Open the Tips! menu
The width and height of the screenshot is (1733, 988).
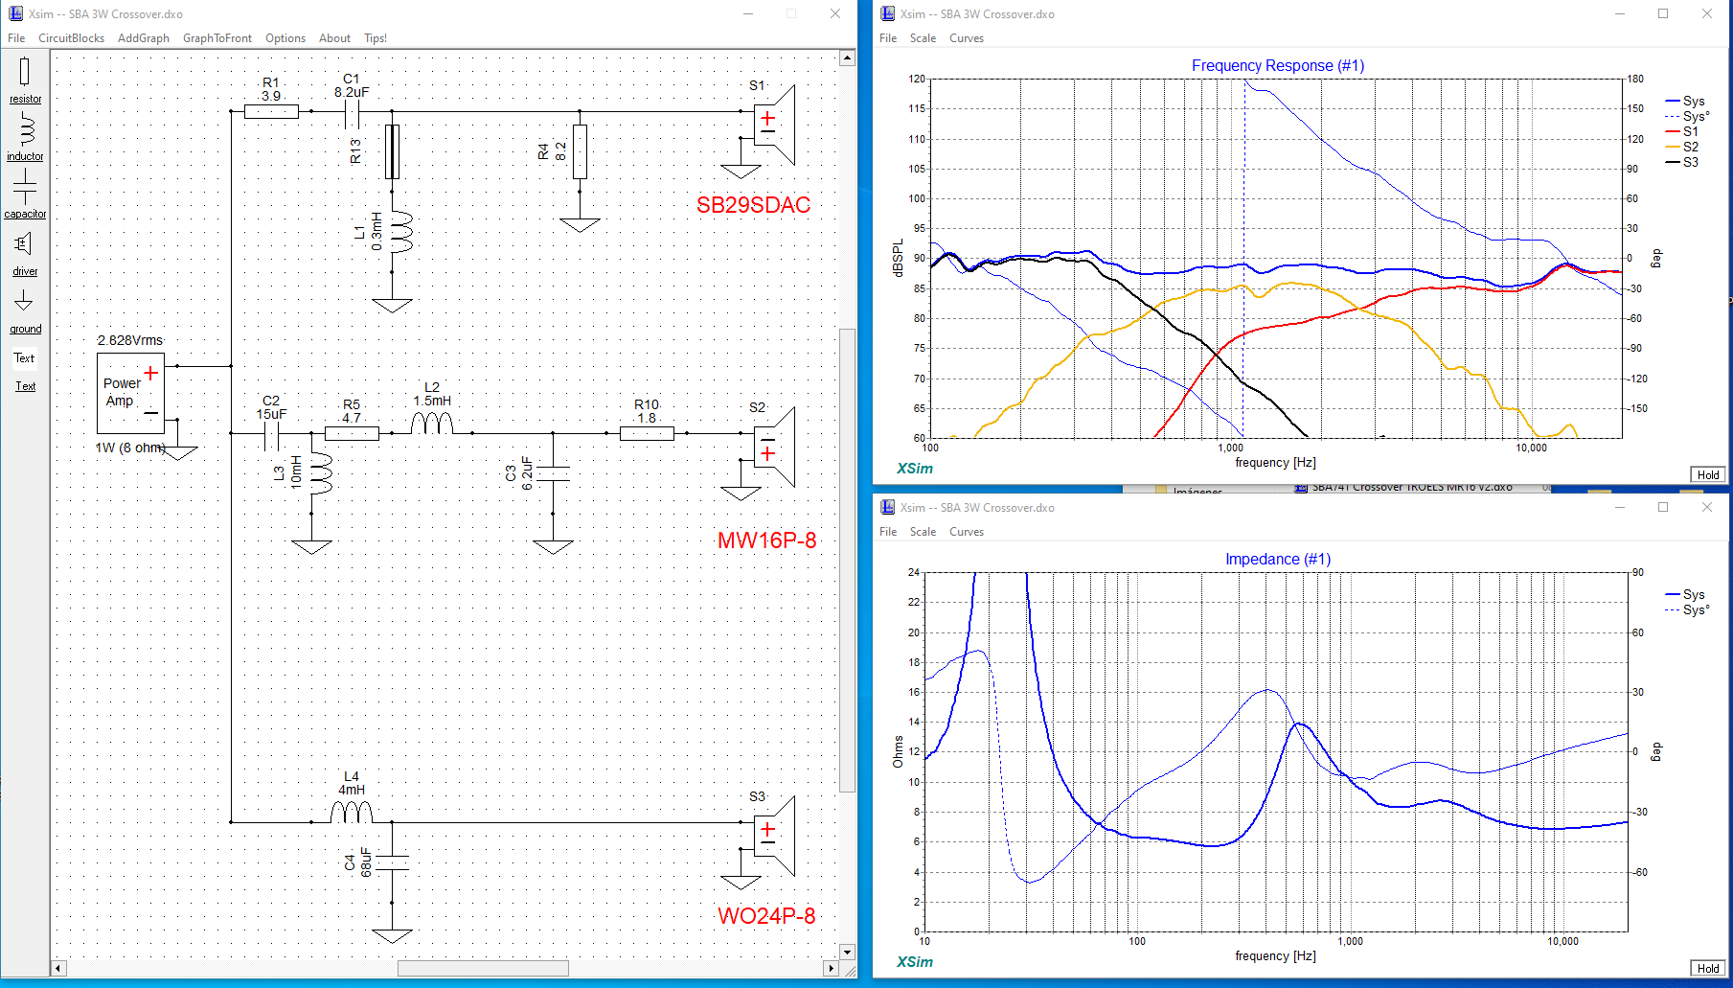click(x=376, y=38)
